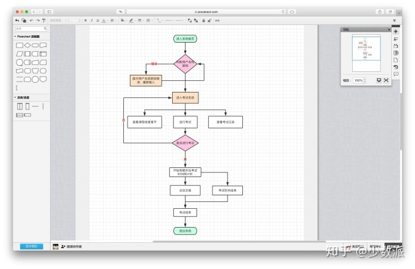This screenshot has width=415, height=269.
Task: Click the Safari share button
Action: (x=380, y=12)
